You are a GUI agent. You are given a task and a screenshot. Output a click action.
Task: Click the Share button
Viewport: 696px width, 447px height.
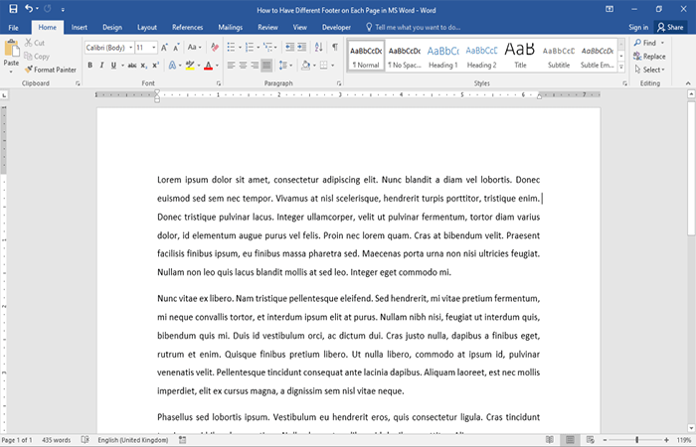click(670, 28)
